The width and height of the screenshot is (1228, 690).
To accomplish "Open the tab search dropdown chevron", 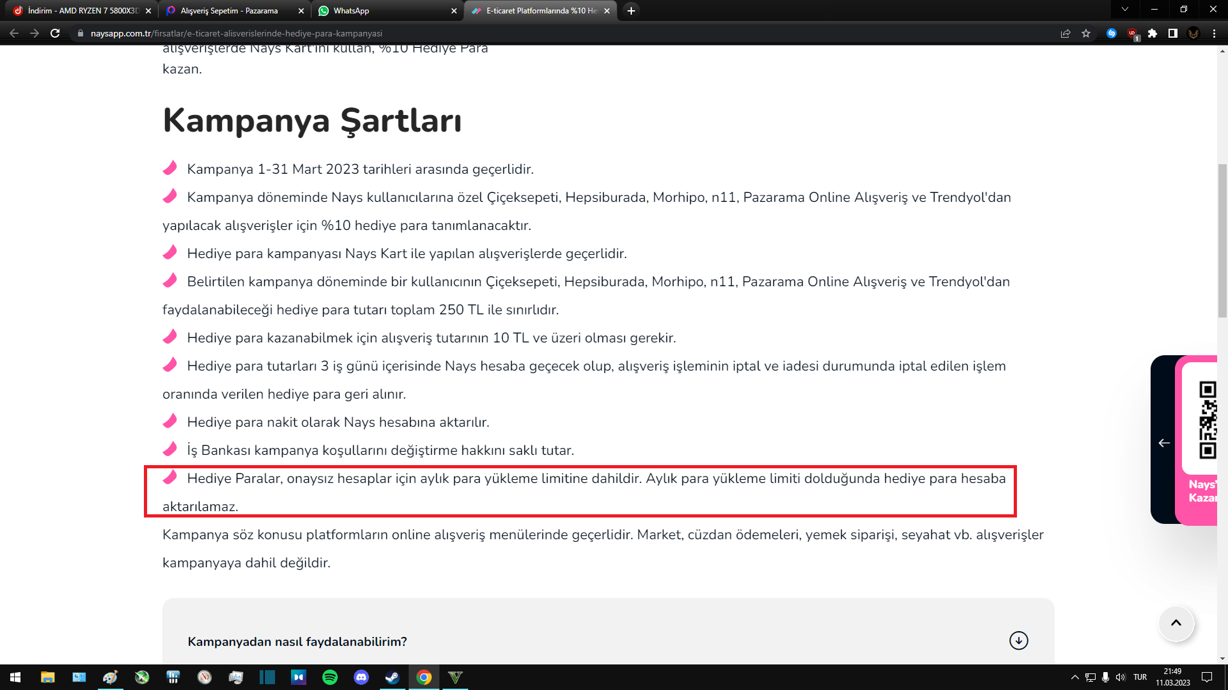I will click(x=1125, y=10).
